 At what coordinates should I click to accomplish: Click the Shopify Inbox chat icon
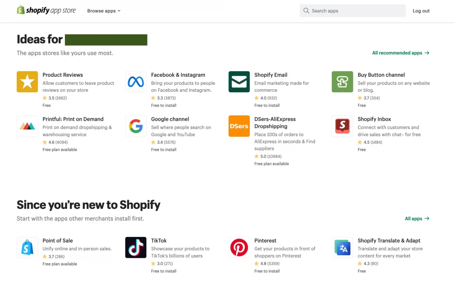click(x=343, y=126)
